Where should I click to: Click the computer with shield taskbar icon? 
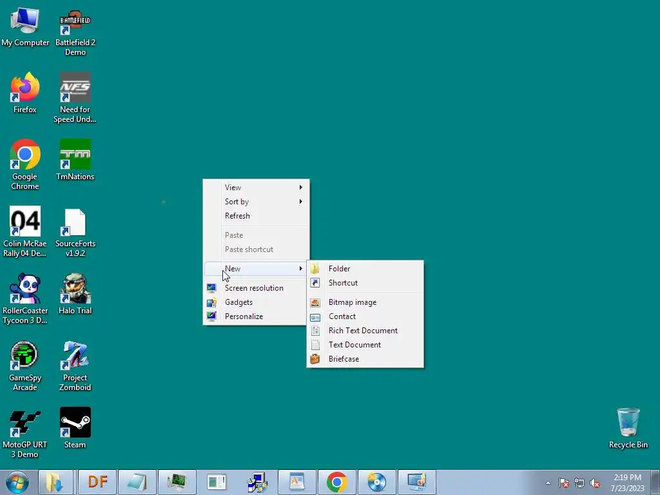click(x=257, y=482)
